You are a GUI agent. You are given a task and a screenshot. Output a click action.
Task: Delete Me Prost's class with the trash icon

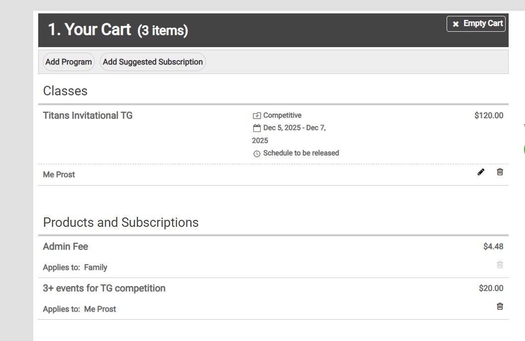(x=500, y=172)
